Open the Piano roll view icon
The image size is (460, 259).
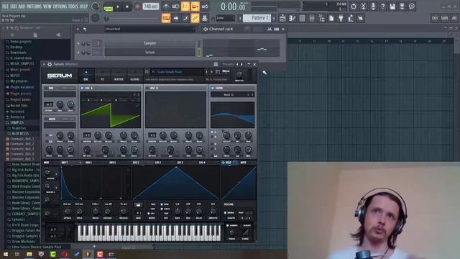pos(293,18)
